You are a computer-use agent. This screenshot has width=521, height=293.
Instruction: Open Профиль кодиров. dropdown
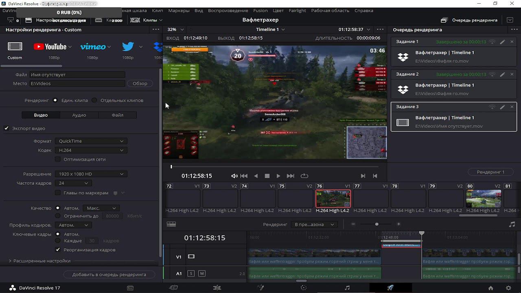[x=73, y=225]
